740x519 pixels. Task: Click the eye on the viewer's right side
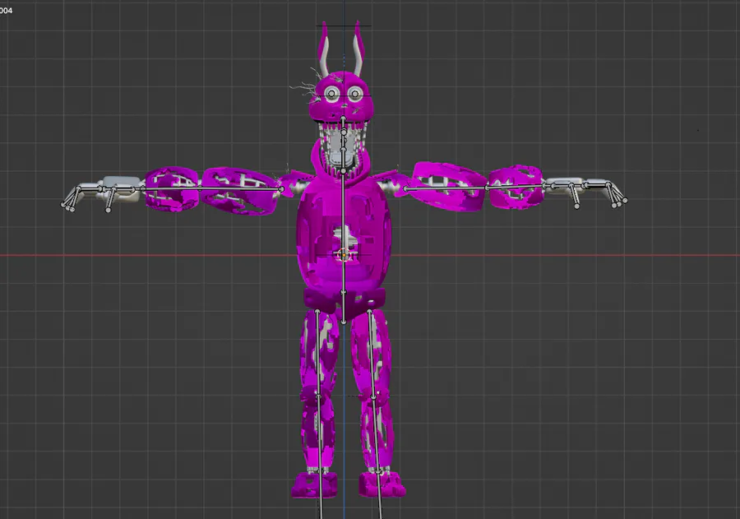pos(355,94)
